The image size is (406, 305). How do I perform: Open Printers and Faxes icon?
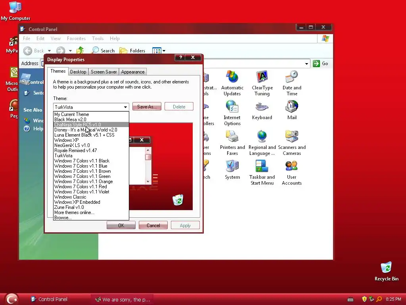click(232, 143)
